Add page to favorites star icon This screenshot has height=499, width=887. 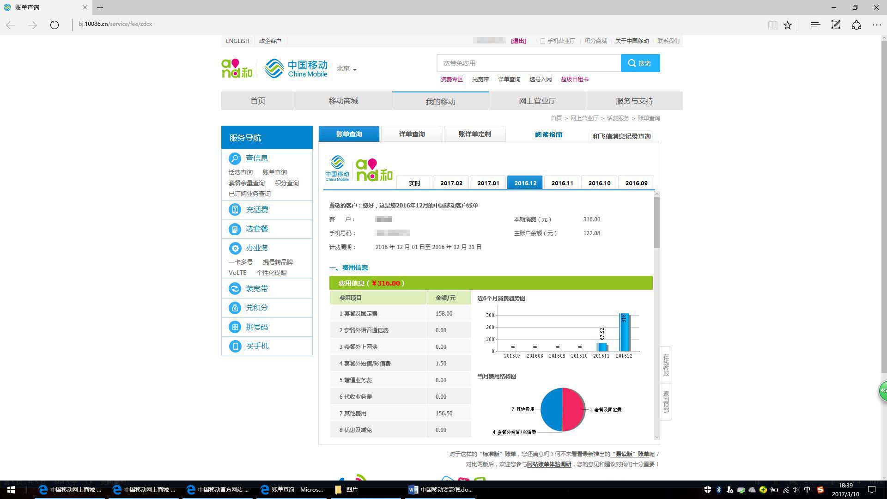click(788, 25)
